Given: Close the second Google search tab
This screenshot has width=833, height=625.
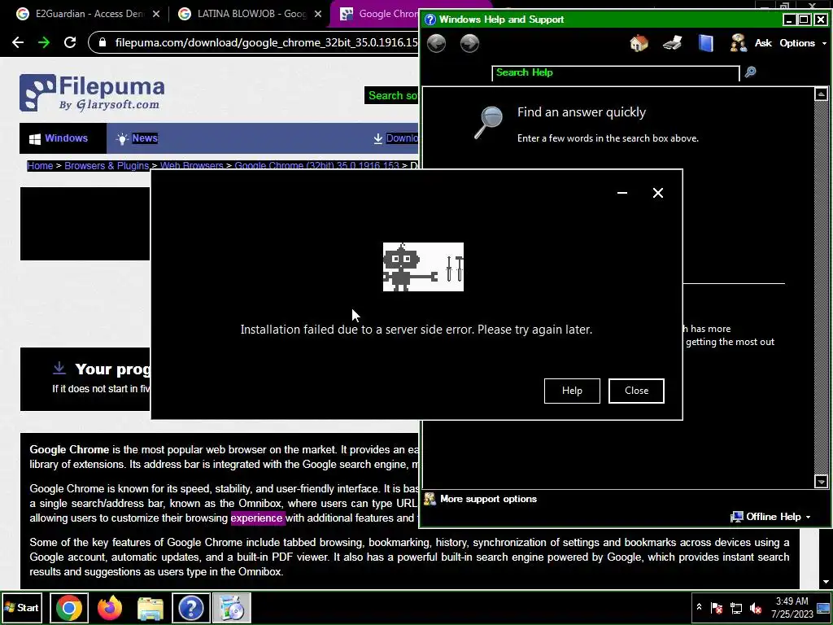Looking at the screenshot, I should [x=318, y=14].
